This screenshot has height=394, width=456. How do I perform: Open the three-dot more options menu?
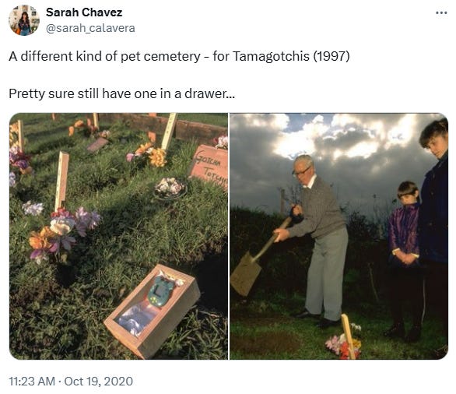tap(441, 12)
